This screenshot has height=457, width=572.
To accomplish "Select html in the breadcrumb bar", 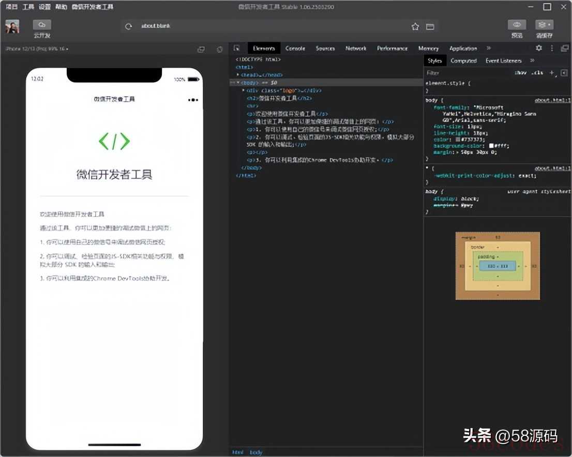I will coord(238,452).
